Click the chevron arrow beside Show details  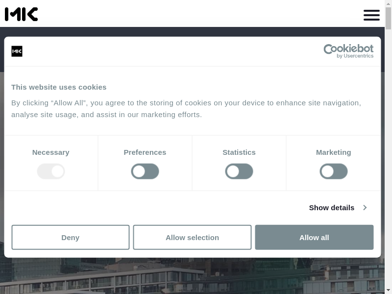tap(365, 208)
